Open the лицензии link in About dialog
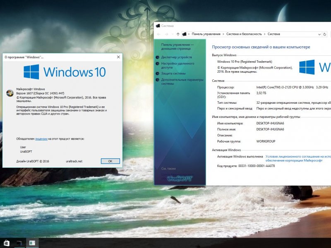This screenshot has height=248, width=331. click(41, 139)
